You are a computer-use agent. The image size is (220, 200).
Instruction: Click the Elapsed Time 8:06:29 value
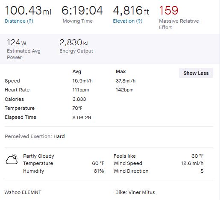point(82,118)
